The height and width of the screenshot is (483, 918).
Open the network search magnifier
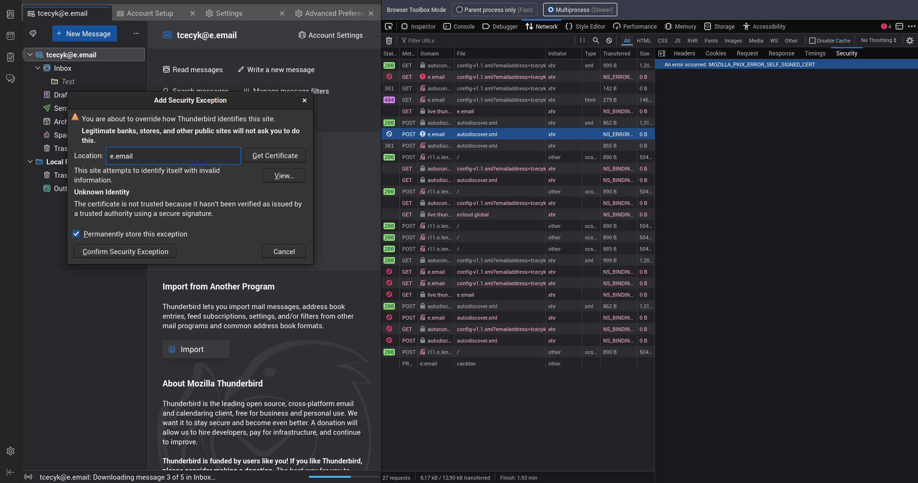(x=596, y=41)
